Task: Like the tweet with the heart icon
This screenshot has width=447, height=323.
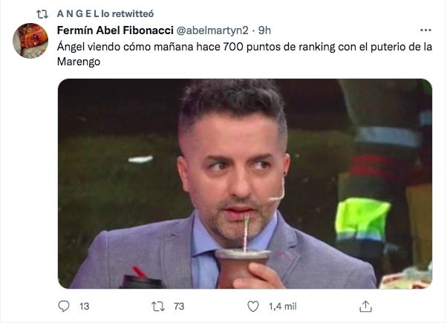Action: click(x=253, y=307)
